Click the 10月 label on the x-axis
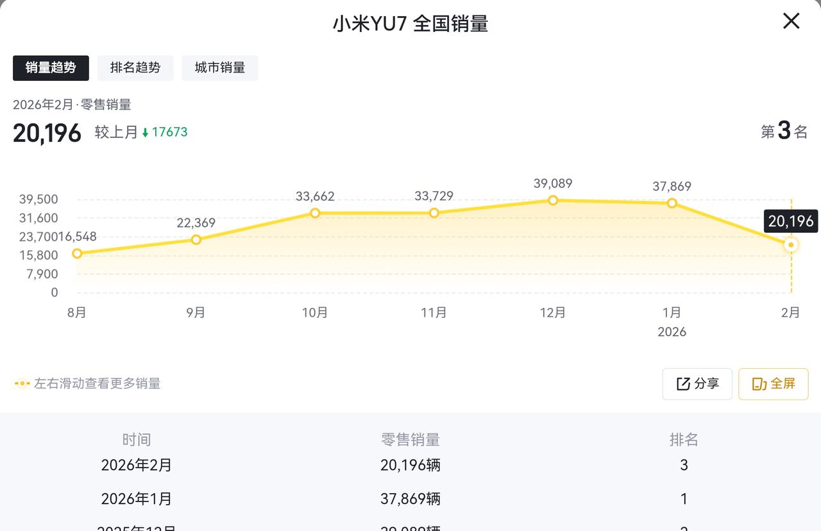This screenshot has height=531, width=821. click(x=315, y=312)
